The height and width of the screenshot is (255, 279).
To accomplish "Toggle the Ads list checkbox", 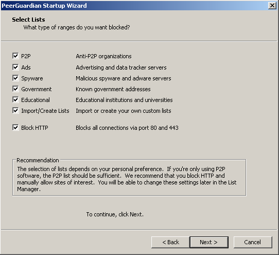I will point(15,67).
